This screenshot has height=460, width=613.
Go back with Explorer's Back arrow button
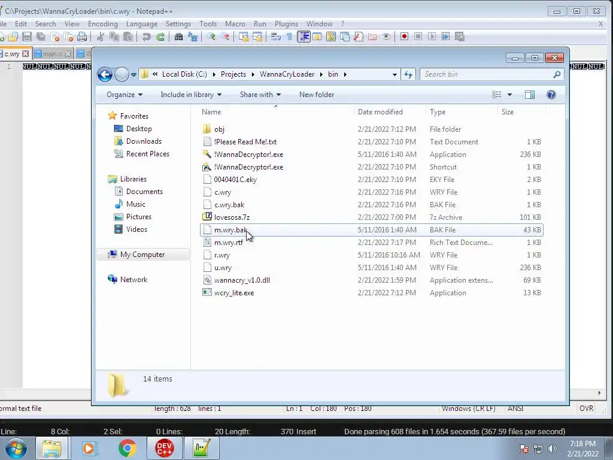[105, 74]
